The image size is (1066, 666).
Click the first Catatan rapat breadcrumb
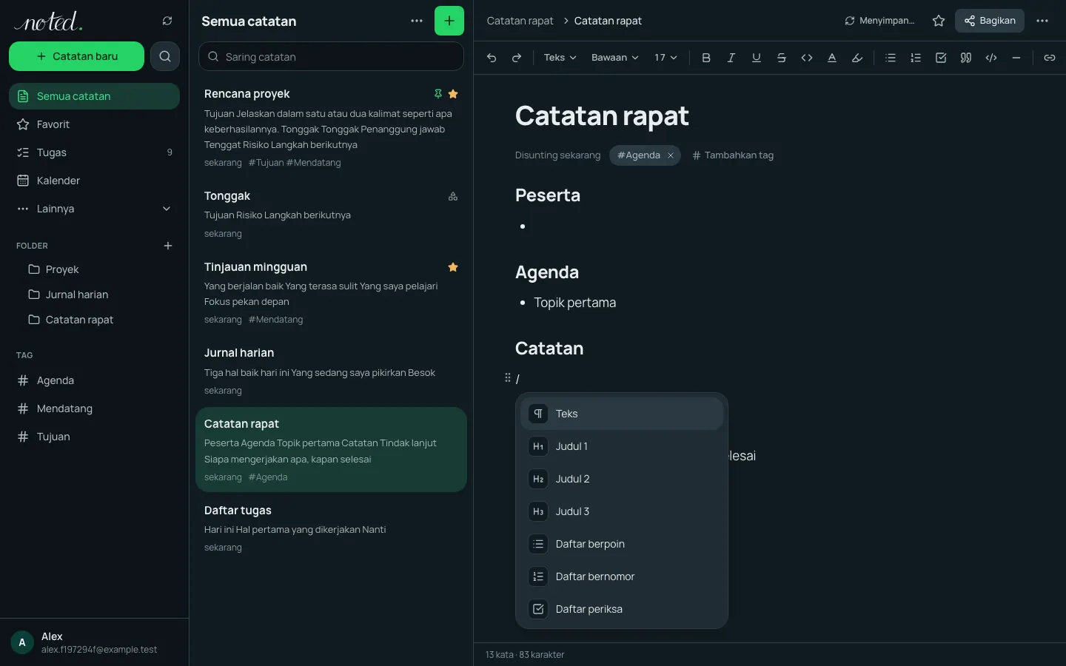pyautogui.click(x=520, y=21)
